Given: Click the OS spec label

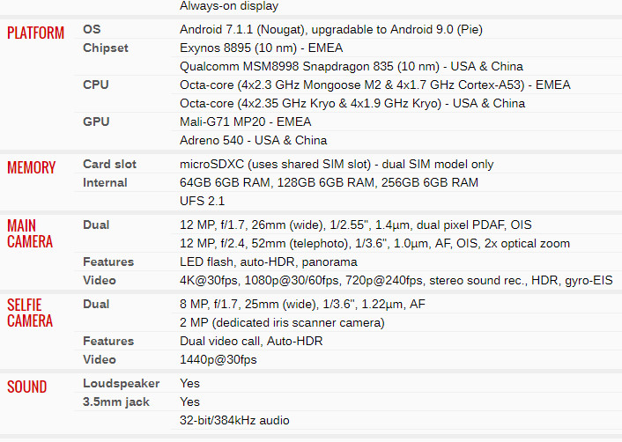Looking at the screenshot, I should pos(92,29).
